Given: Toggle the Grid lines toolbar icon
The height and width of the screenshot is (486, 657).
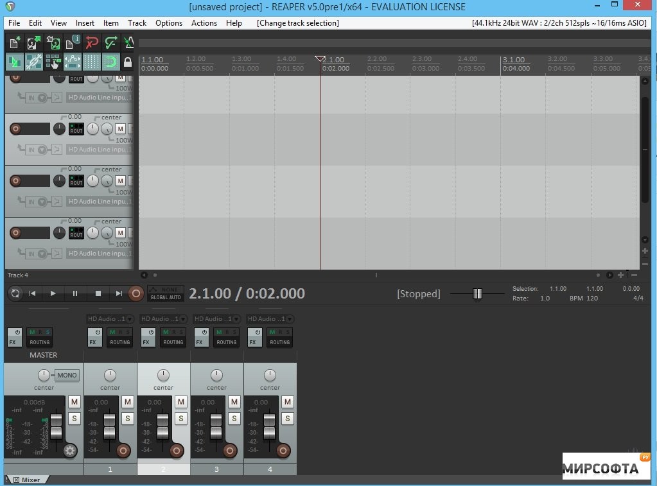Looking at the screenshot, I should (x=92, y=62).
